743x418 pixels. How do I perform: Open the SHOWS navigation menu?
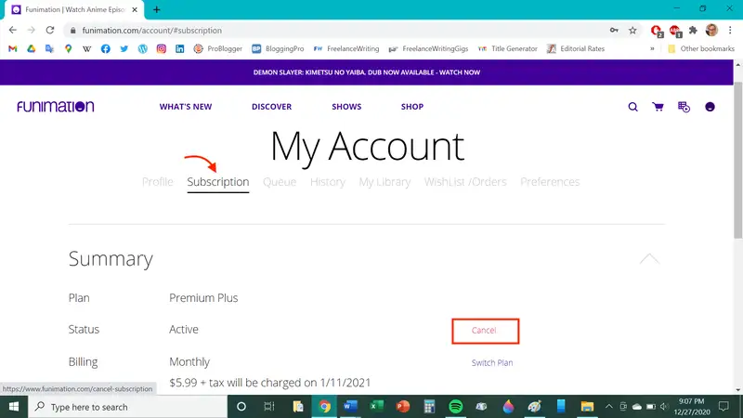tap(346, 107)
